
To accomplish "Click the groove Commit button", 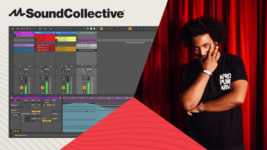I will pyautogui.click(x=15, y=115).
